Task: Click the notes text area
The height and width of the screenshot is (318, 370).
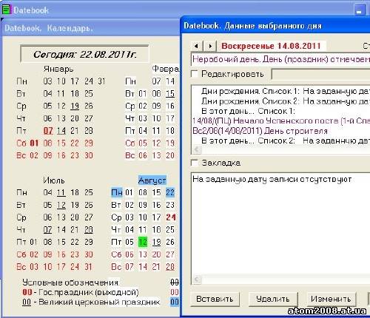Action: click(280, 224)
